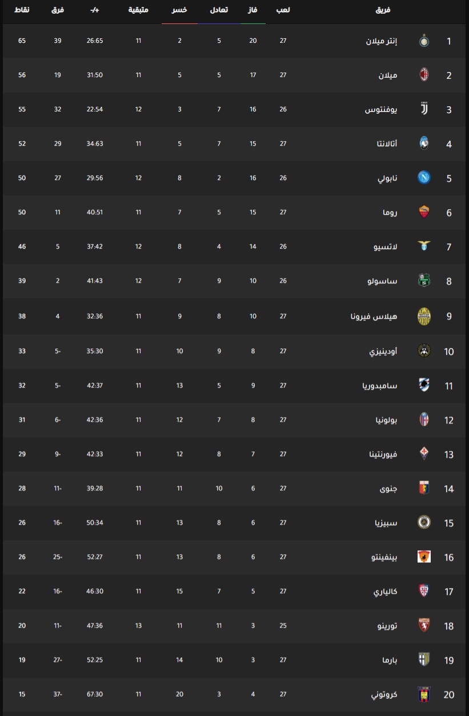
Task: Open the تورينو team link
Action: tap(395, 626)
